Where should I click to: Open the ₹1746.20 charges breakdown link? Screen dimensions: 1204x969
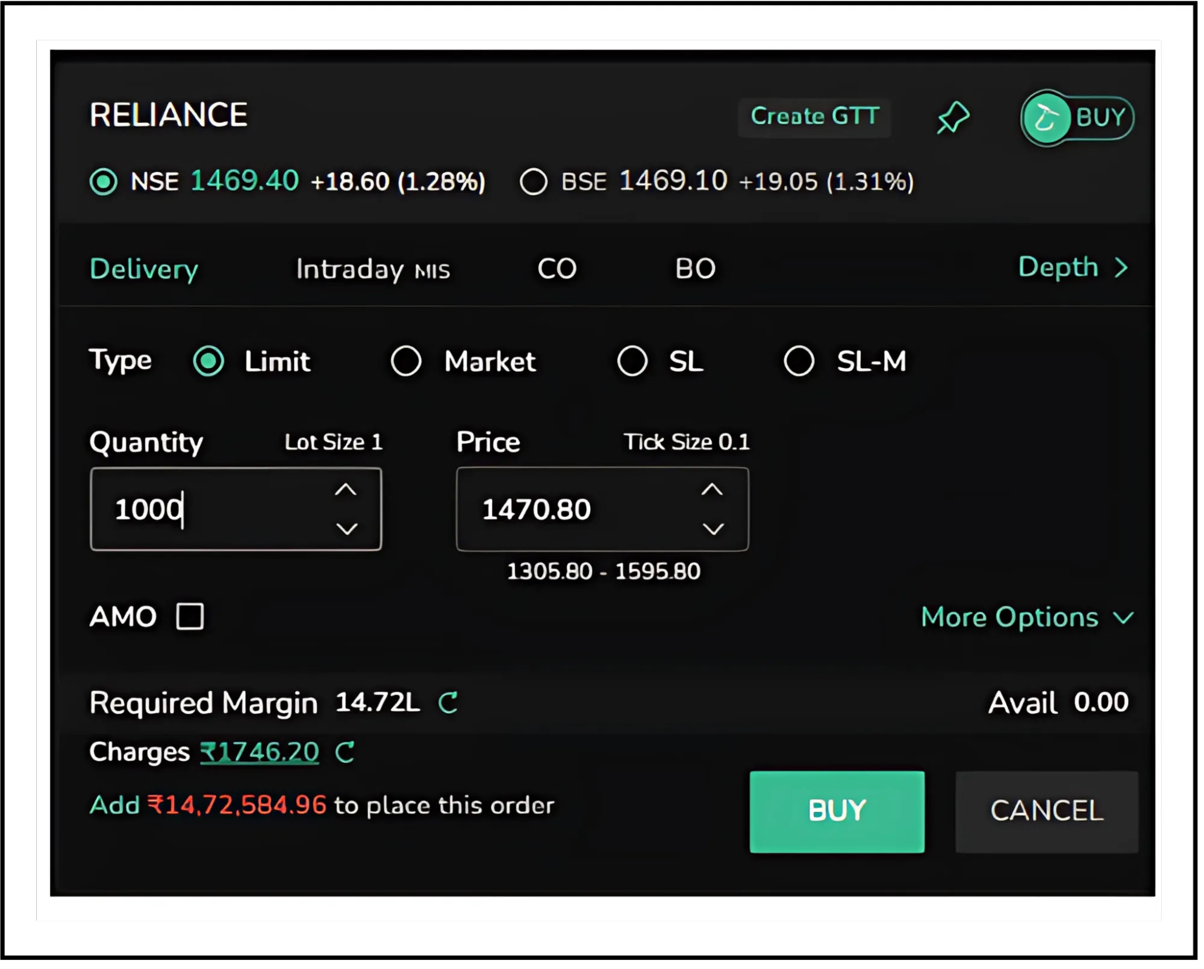[260, 752]
